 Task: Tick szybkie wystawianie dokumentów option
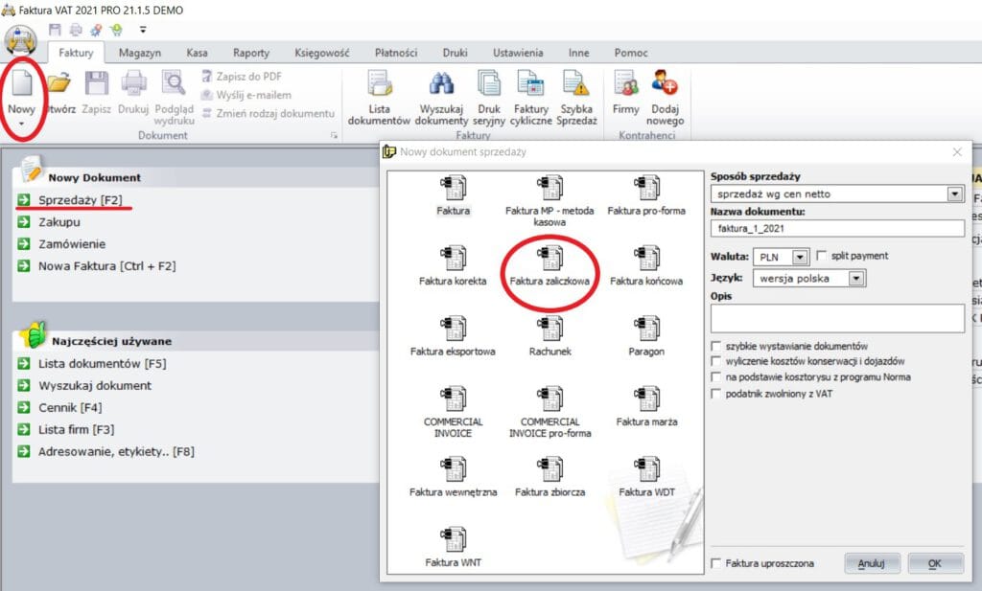[716, 346]
